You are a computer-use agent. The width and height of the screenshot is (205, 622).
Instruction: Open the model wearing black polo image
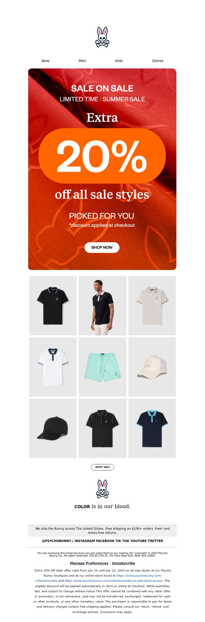point(102,306)
